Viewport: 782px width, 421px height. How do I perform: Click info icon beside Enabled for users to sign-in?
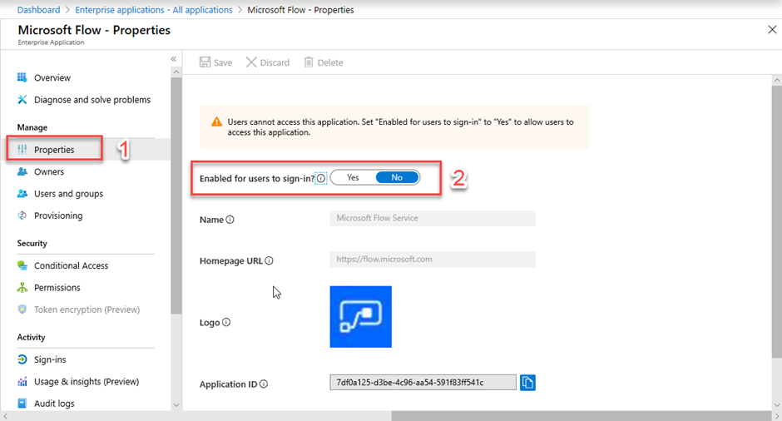pos(321,178)
